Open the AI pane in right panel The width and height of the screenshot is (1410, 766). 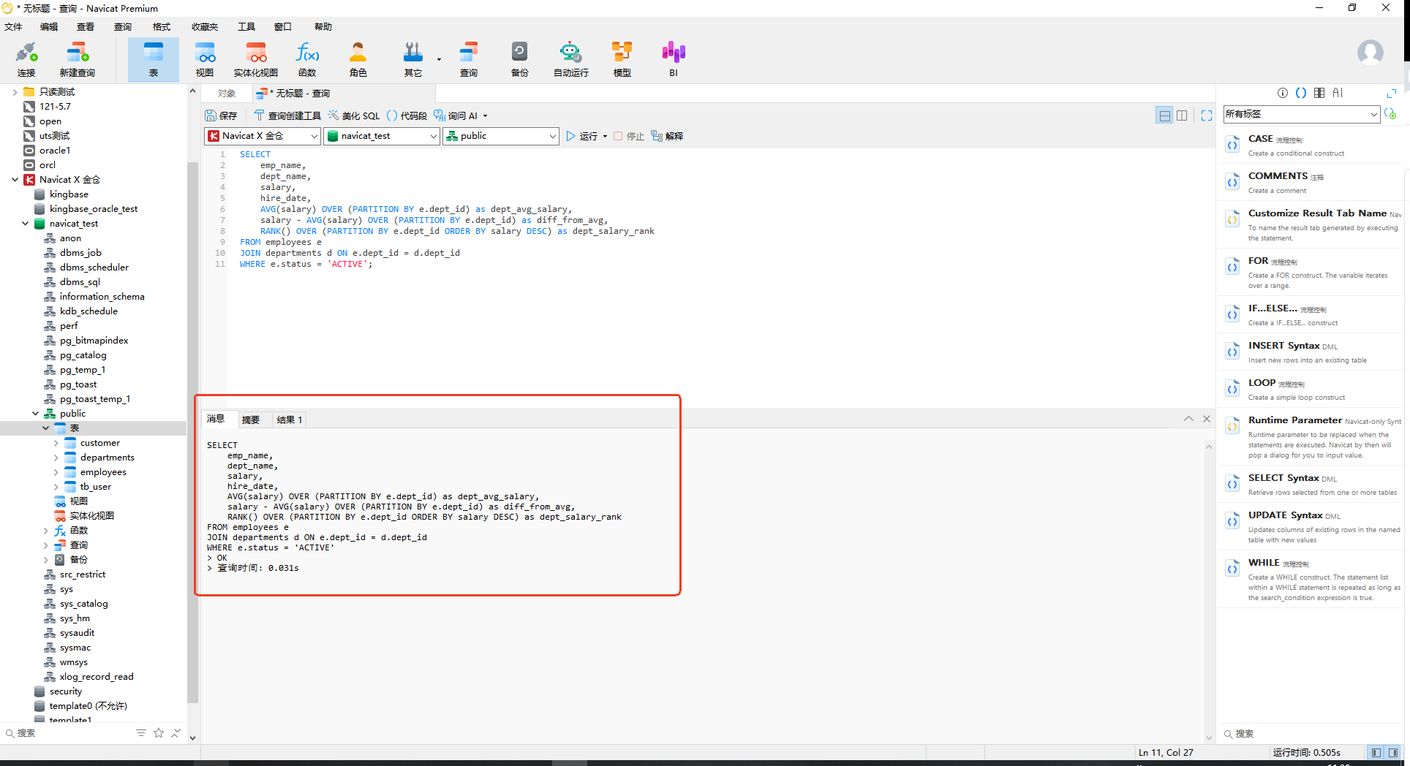coord(1338,93)
